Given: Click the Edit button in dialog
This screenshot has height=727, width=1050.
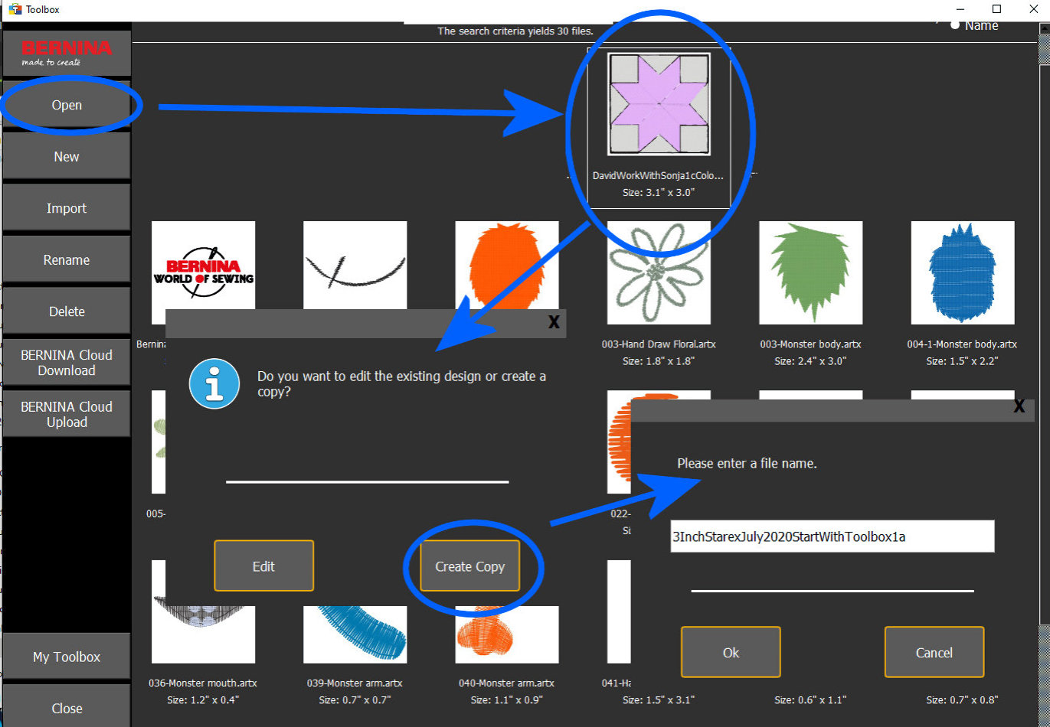Looking at the screenshot, I should (x=263, y=566).
